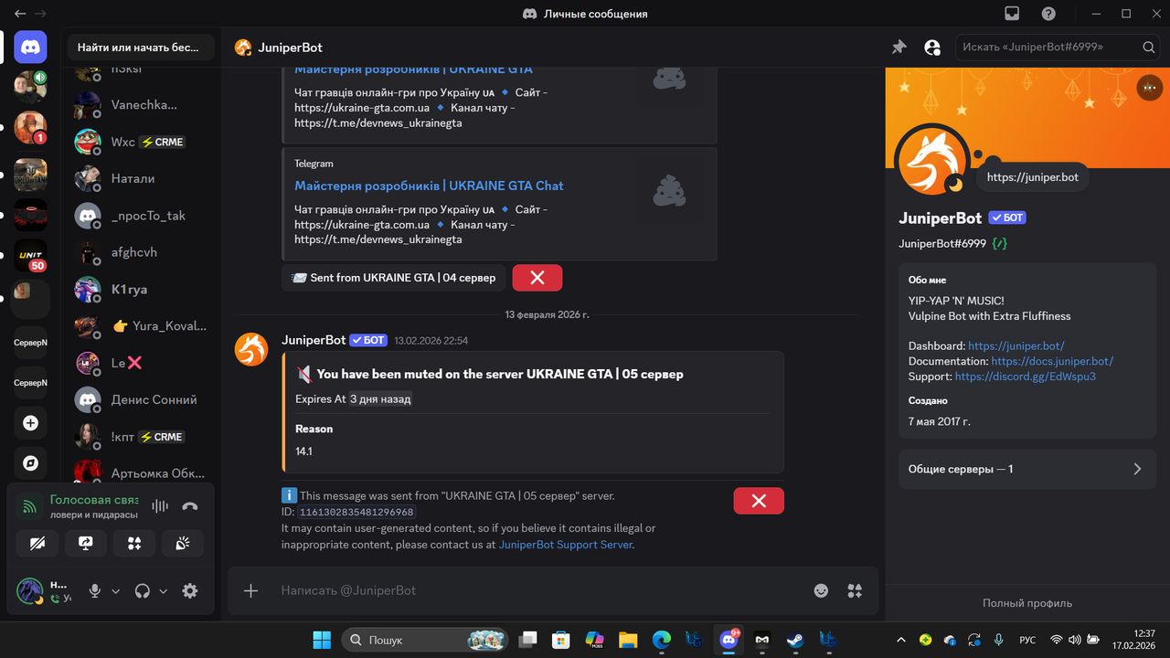Open direct message with Wxc
1170x658 pixels.
point(141,142)
